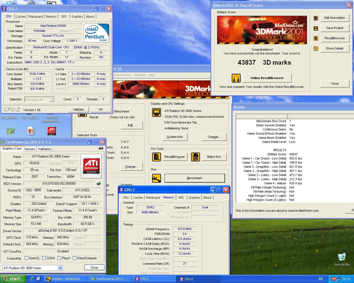Click the Edit Description icon in 3DMark score window
Screen dimensions: 354x283
pyautogui.click(x=316, y=18)
